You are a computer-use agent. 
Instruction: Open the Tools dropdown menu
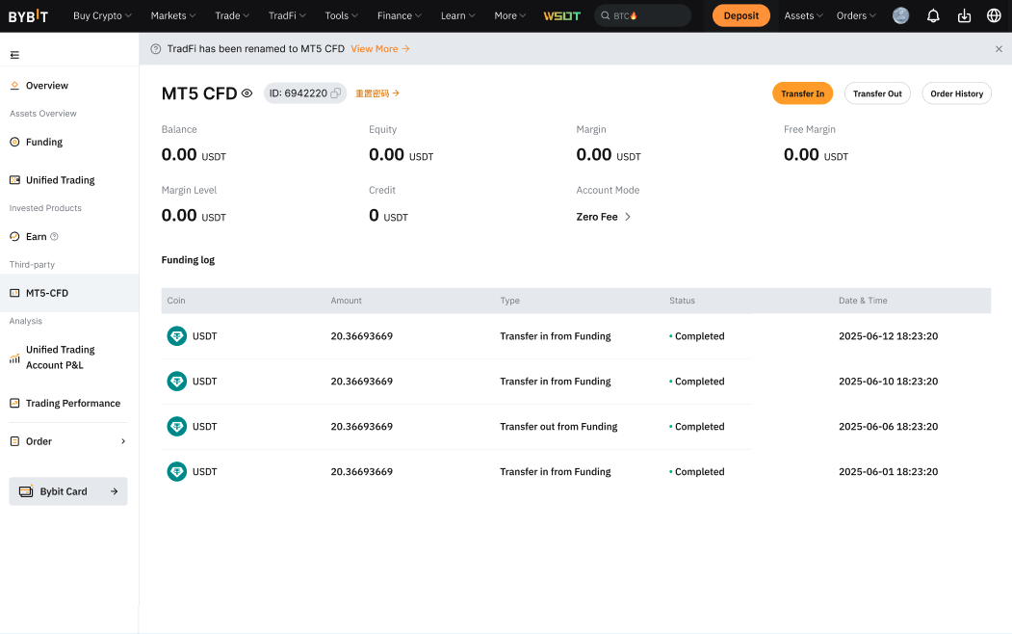[x=342, y=16]
